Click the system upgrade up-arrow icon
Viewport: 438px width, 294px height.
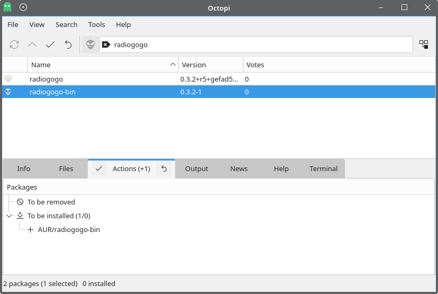pyautogui.click(x=32, y=44)
